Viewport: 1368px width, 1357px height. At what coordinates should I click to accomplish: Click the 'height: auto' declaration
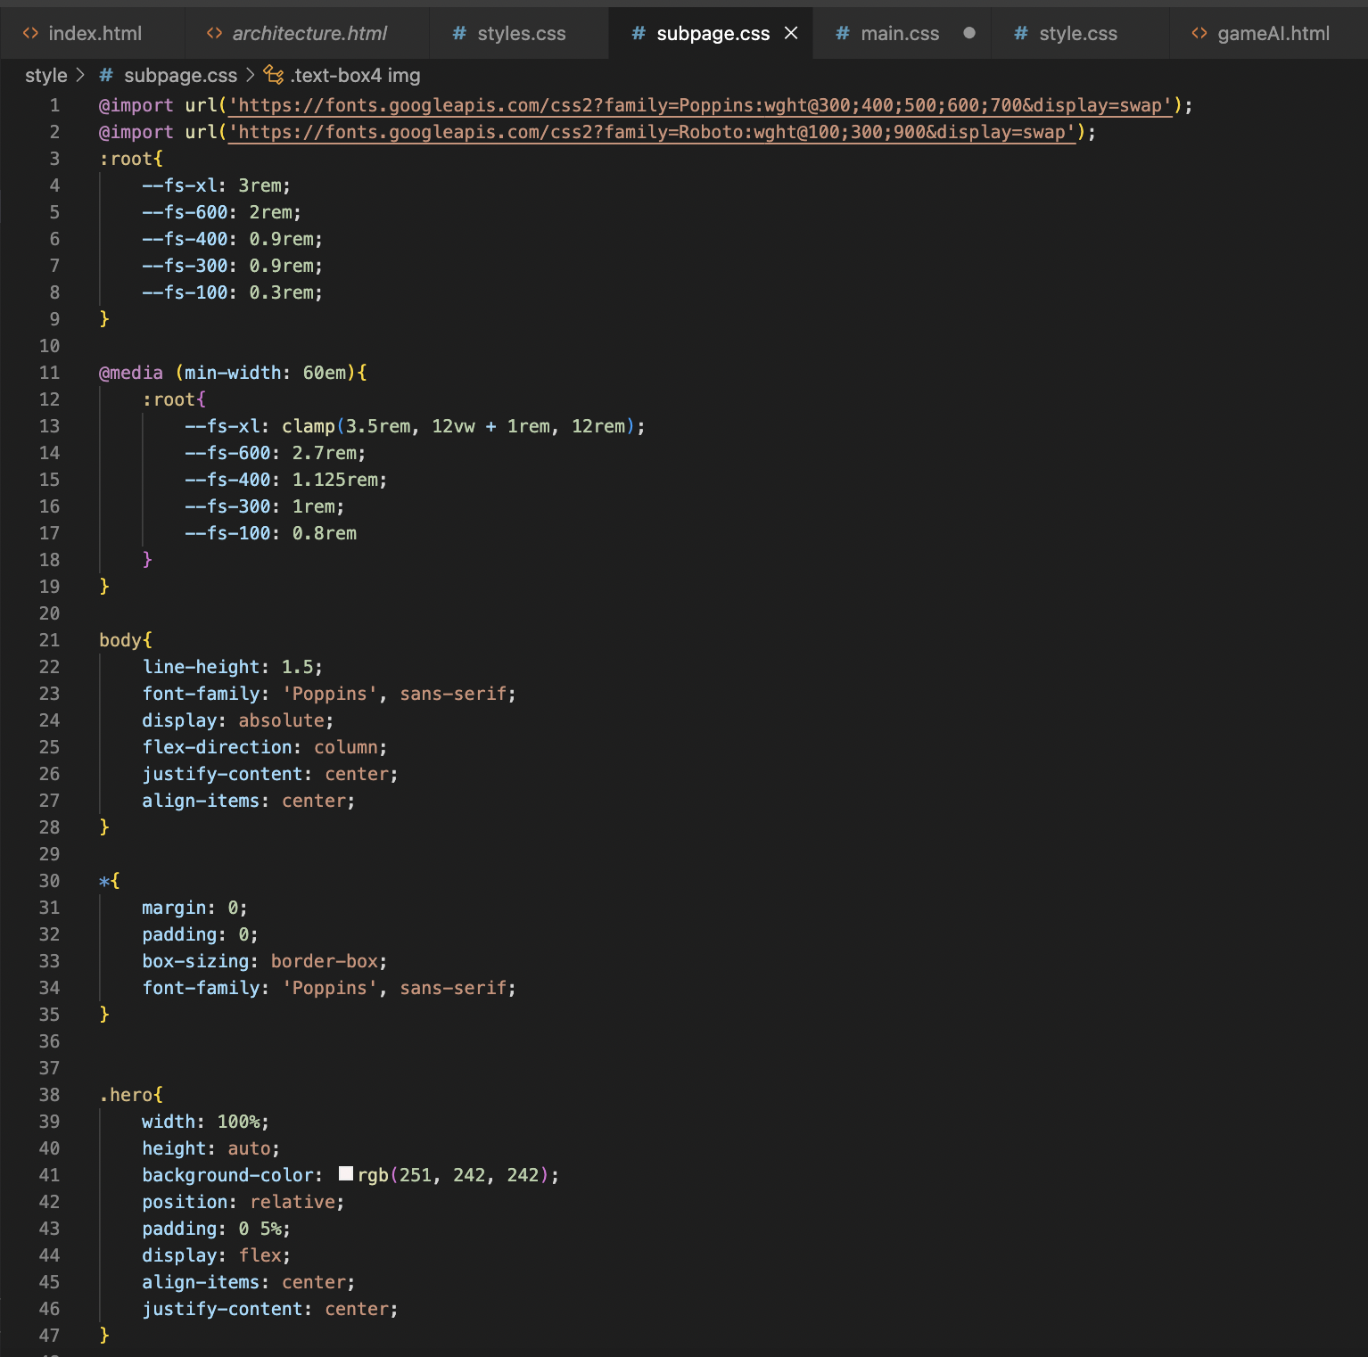pos(210,1148)
